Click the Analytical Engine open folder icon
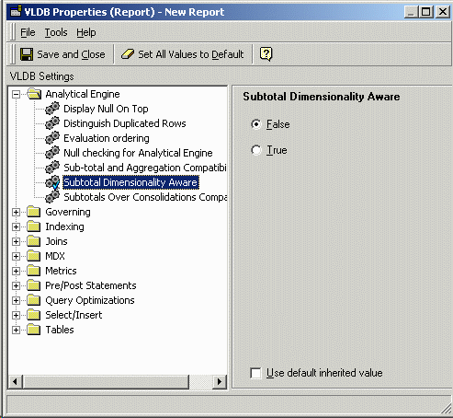Image resolution: width=453 pixels, height=418 pixels. pos(34,94)
